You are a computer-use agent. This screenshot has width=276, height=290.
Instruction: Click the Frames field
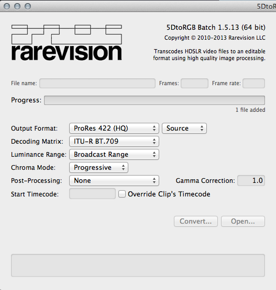click(194, 83)
